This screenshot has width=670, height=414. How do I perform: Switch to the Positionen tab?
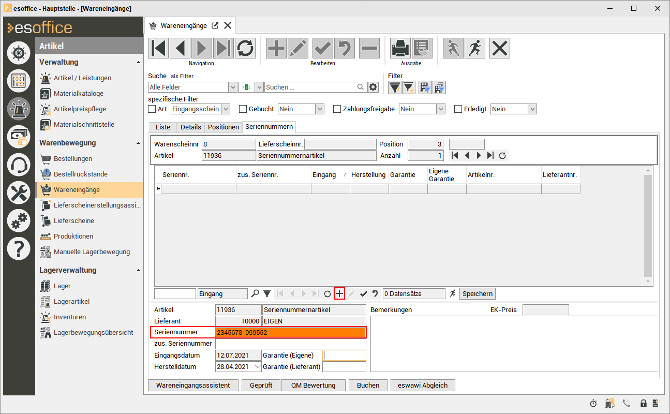coord(224,127)
